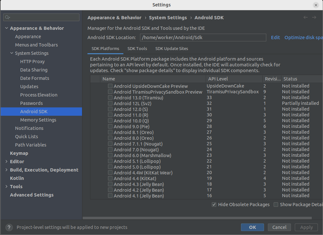Expand the Tools settings node
The width and height of the screenshot is (323, 235).
coord(7,186)
